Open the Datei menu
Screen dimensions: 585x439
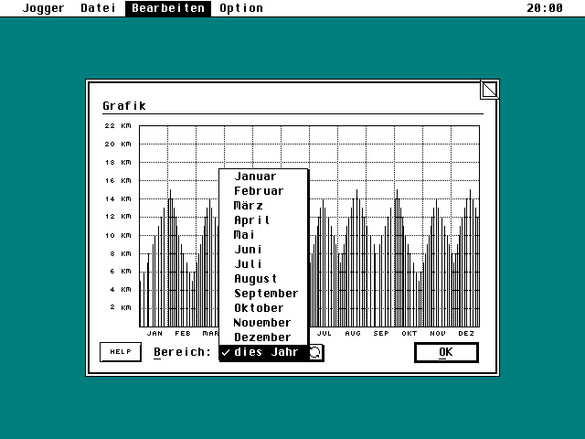point(98,8)
